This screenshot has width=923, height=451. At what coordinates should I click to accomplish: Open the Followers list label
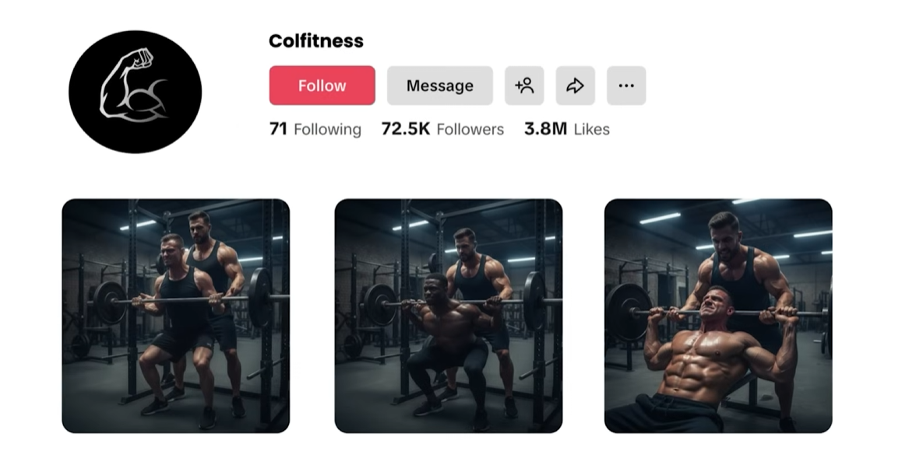click(x=470, y=130)
